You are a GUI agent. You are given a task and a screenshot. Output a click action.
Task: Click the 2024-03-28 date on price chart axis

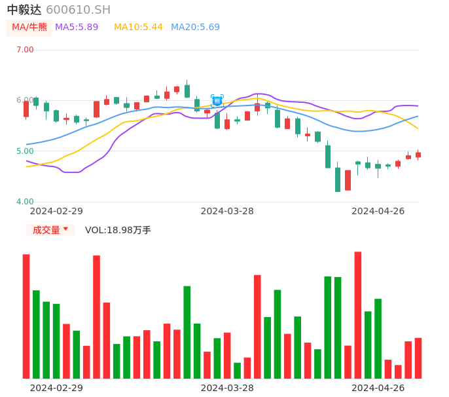point(227,211)
